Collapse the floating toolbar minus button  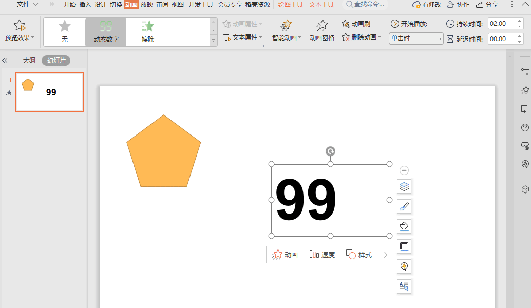pyautogui.click(x=404, y=170)
